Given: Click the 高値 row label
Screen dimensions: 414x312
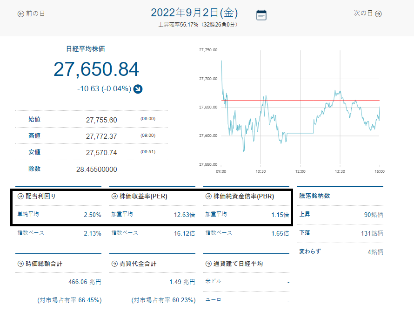Looking at the screenshot, I should (x=34, y=136).
